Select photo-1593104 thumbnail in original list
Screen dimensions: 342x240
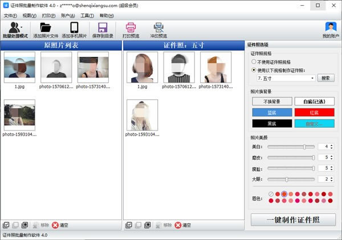[x=19, y=115]
